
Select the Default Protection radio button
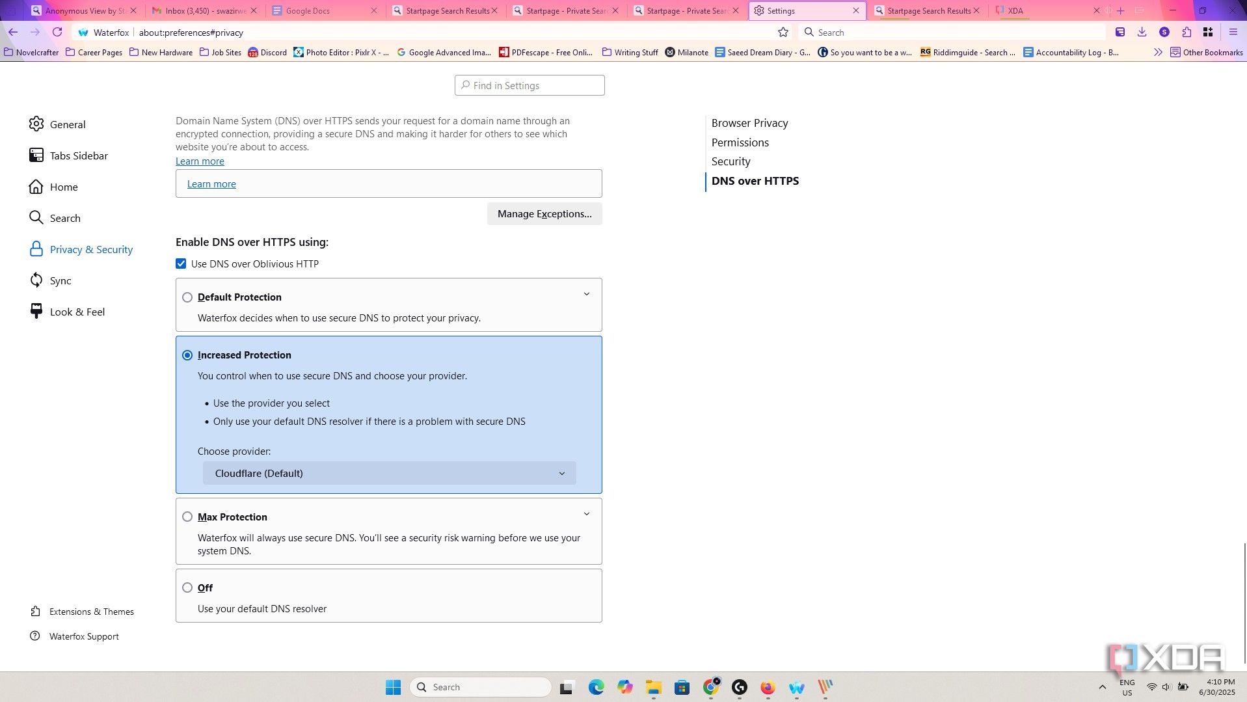point(187,297)
